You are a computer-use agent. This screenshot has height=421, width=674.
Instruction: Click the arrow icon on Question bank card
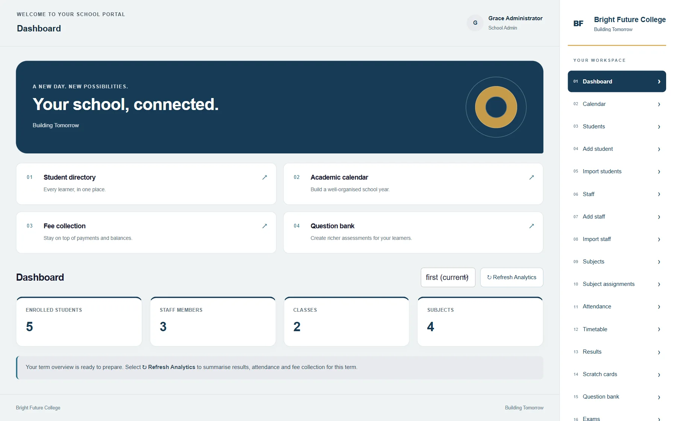[531, 226]
